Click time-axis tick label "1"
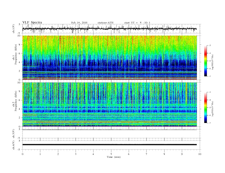Screen dimensions: 225x173 click(x=40, y=154)
